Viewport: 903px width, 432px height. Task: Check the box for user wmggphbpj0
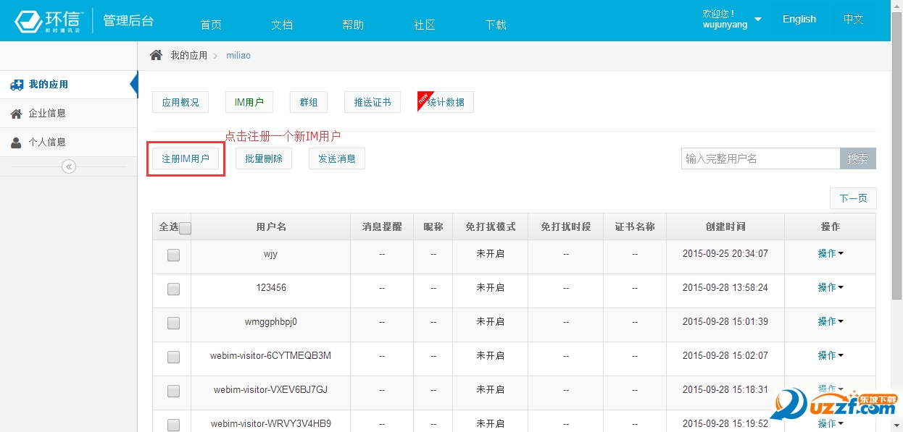click(x=173, y=323)
